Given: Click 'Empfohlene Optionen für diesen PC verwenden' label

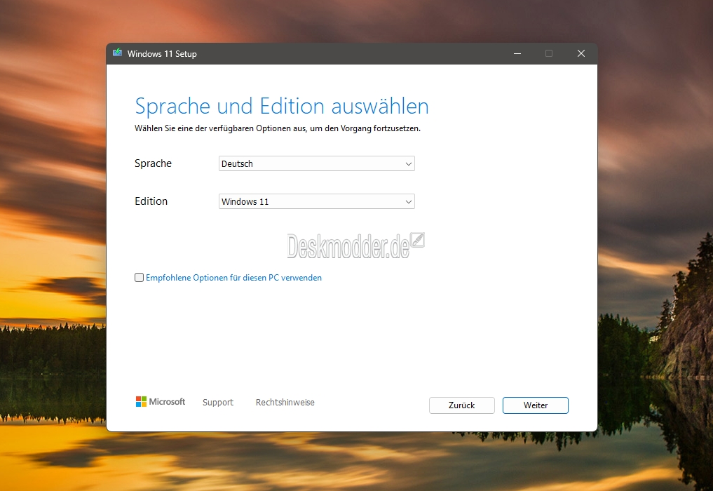Looking at the screenshot, I should pos(233,278).
